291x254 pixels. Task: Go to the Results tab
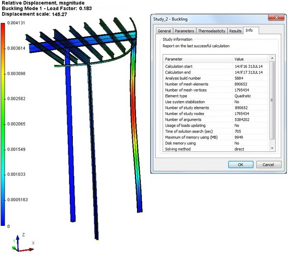coord(235,31)
